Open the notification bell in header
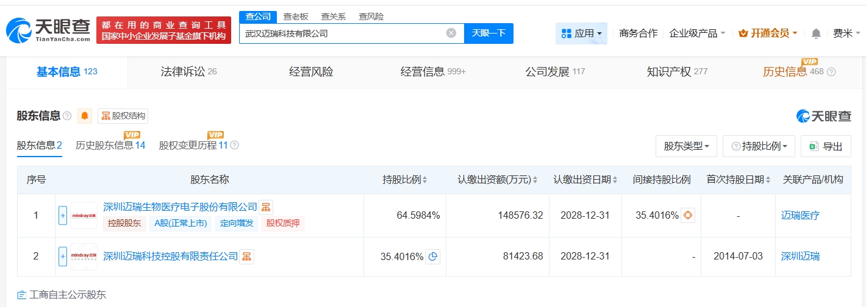Image resolution: width=866 pixels, height=307 pixels. (x=816, y=34)
